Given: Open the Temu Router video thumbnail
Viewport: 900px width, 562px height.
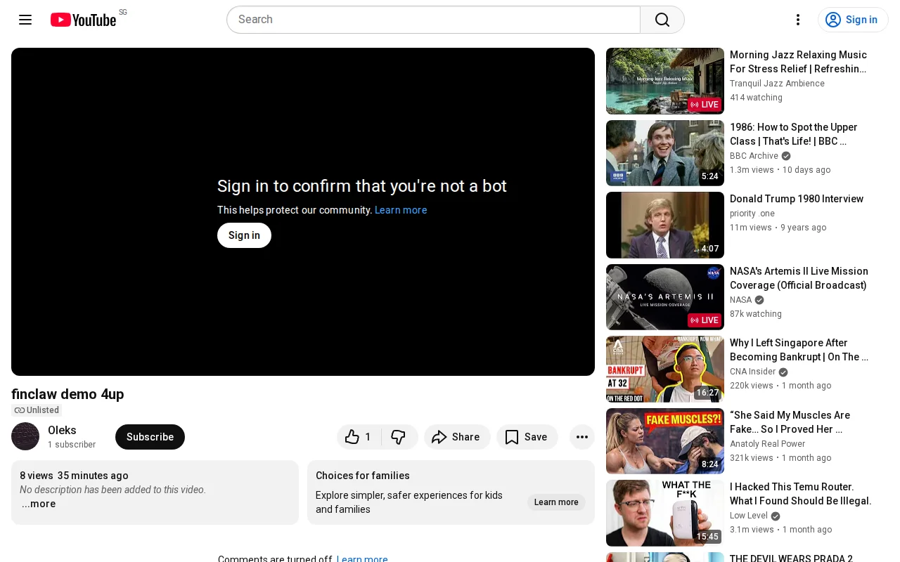Looking at the screenshot, I should pyautogui.click(x=665, y=513).
